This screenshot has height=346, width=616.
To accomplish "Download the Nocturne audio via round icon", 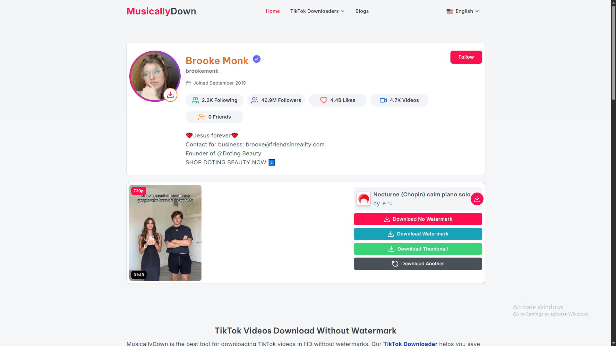I will 477,199.
